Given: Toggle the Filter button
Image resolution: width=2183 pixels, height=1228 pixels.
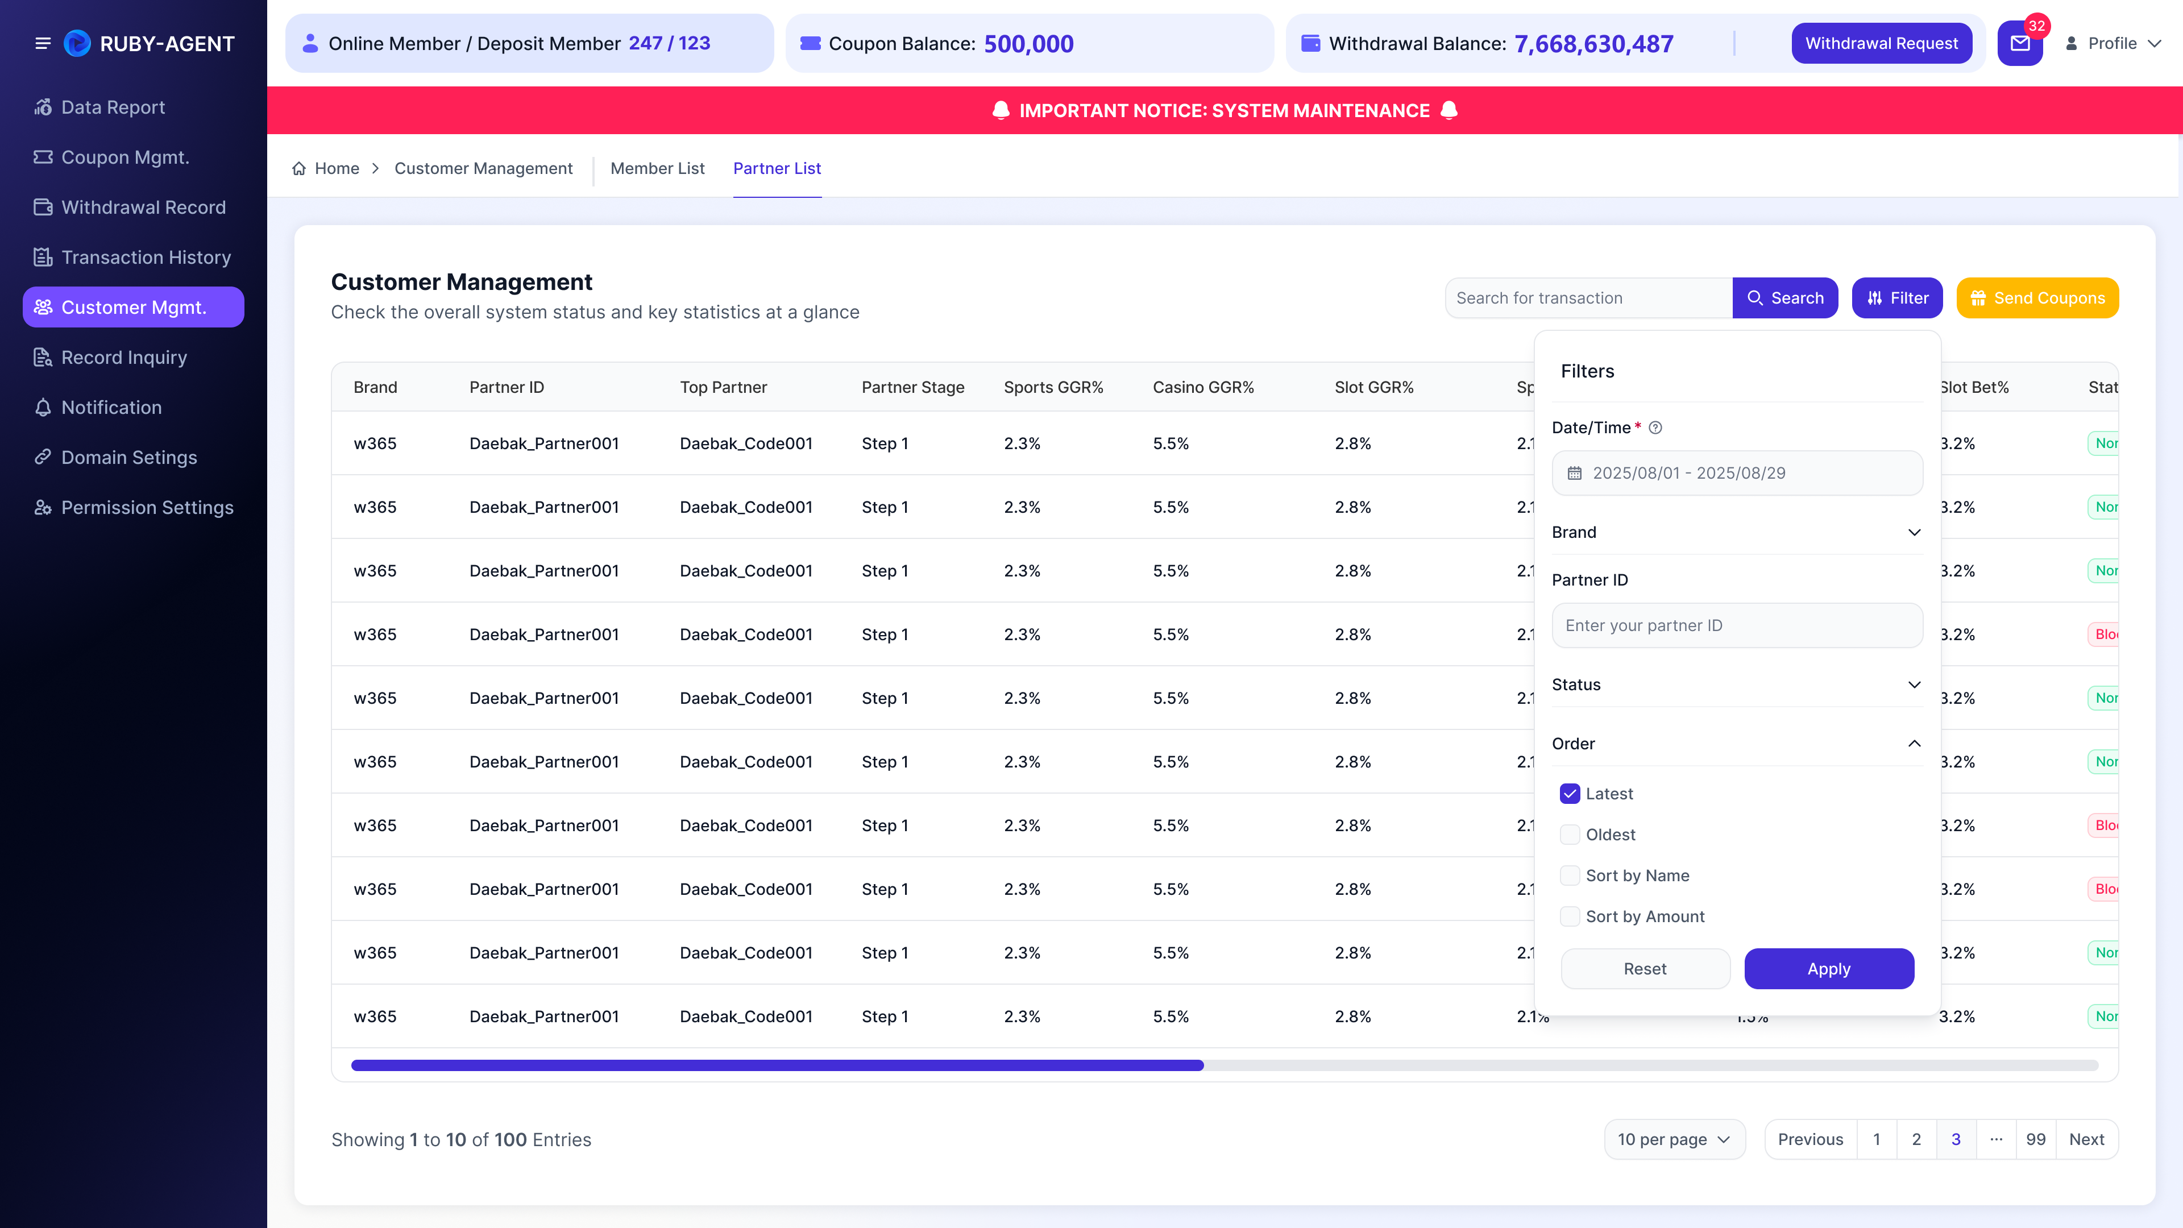Looking at the screenshot, I should pos(1896,298).
